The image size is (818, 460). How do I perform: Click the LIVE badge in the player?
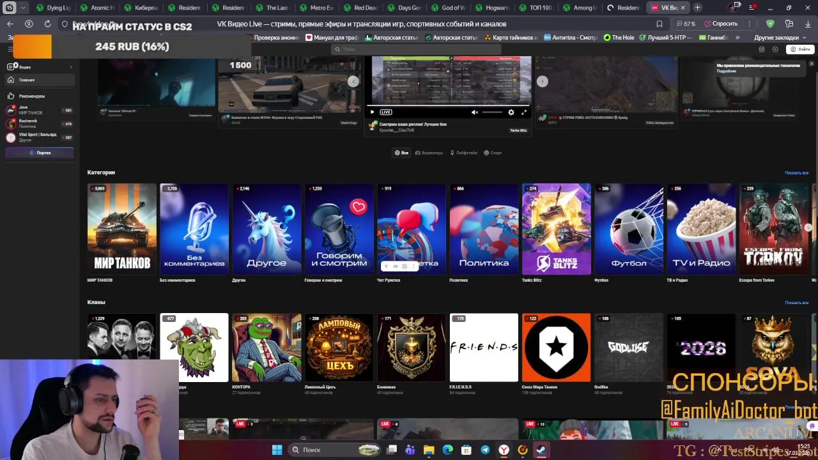386,112
